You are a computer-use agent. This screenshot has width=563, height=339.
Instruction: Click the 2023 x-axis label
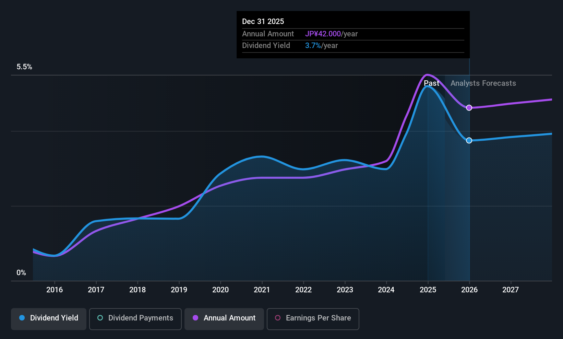coord(345,290)
